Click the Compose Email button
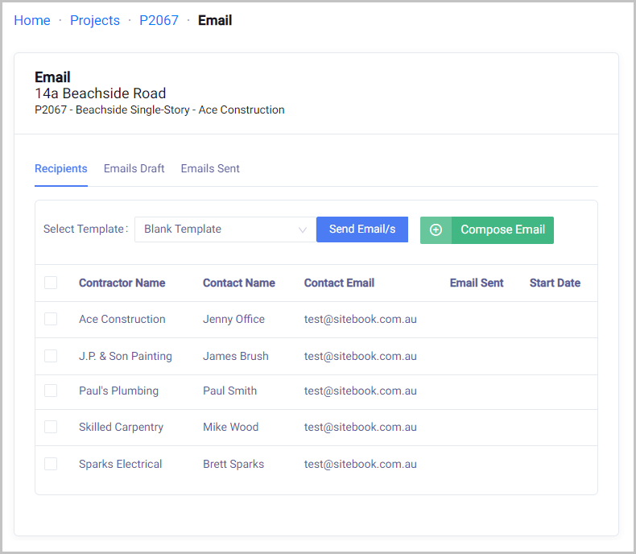This screenshot has height=554, width=636. tap(502, 229)
